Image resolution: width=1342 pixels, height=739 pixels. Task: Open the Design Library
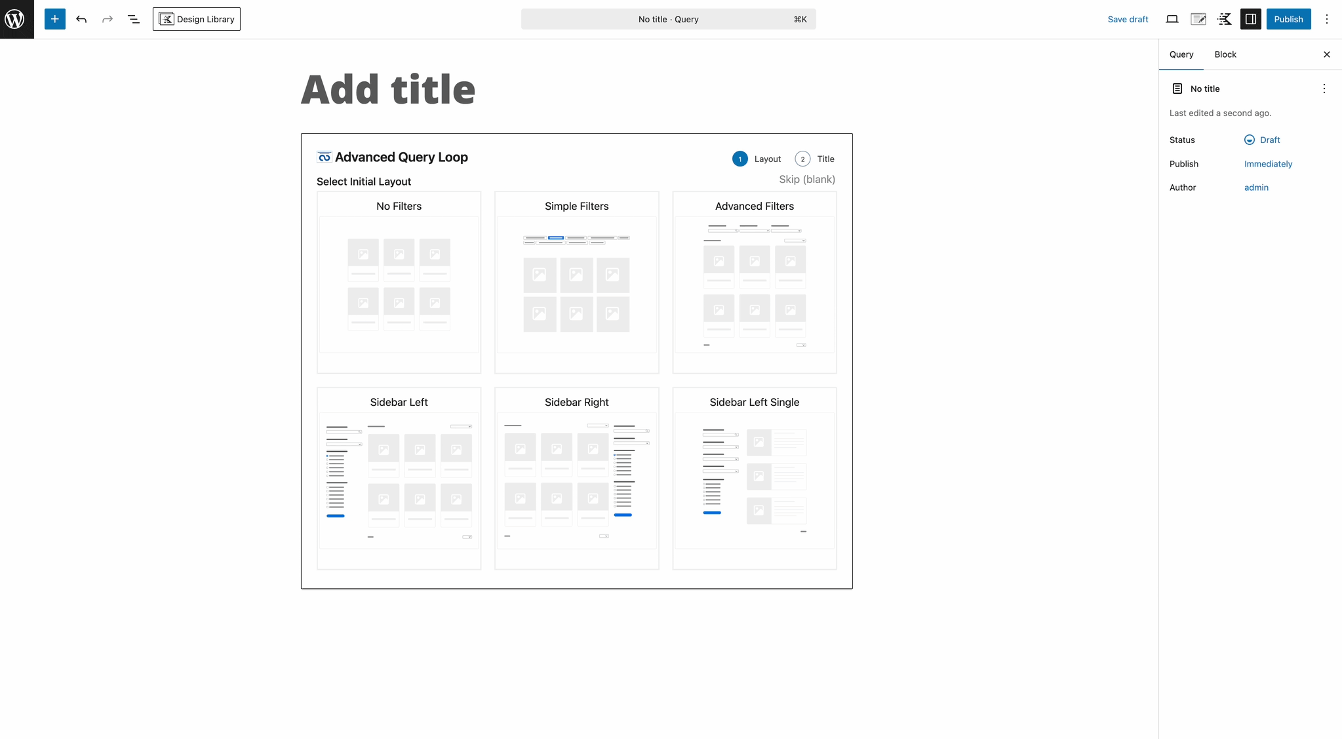pos(197,19)
